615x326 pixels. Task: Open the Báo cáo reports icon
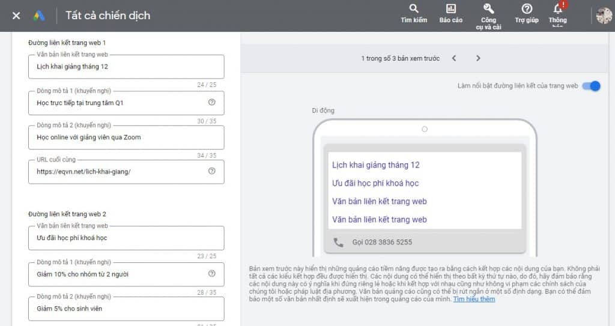click(450, 14)
